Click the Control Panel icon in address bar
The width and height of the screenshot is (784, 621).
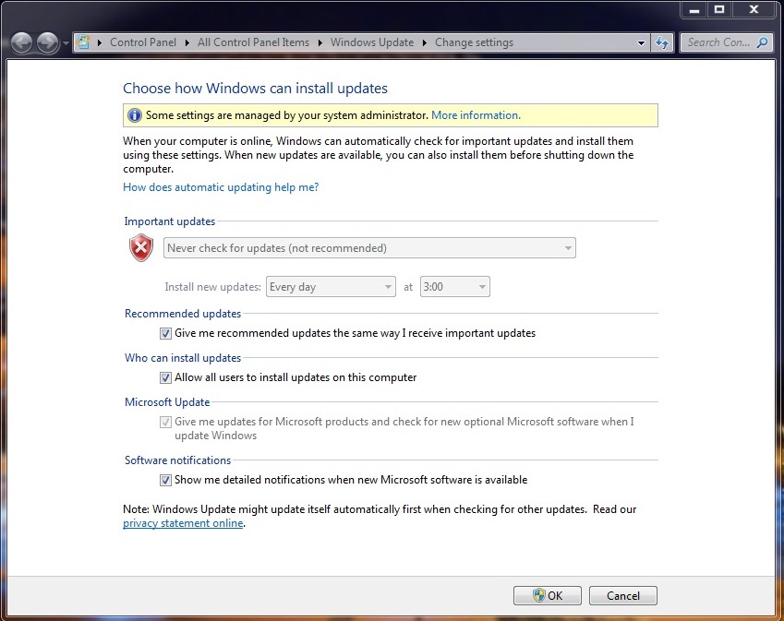point(83,42)
